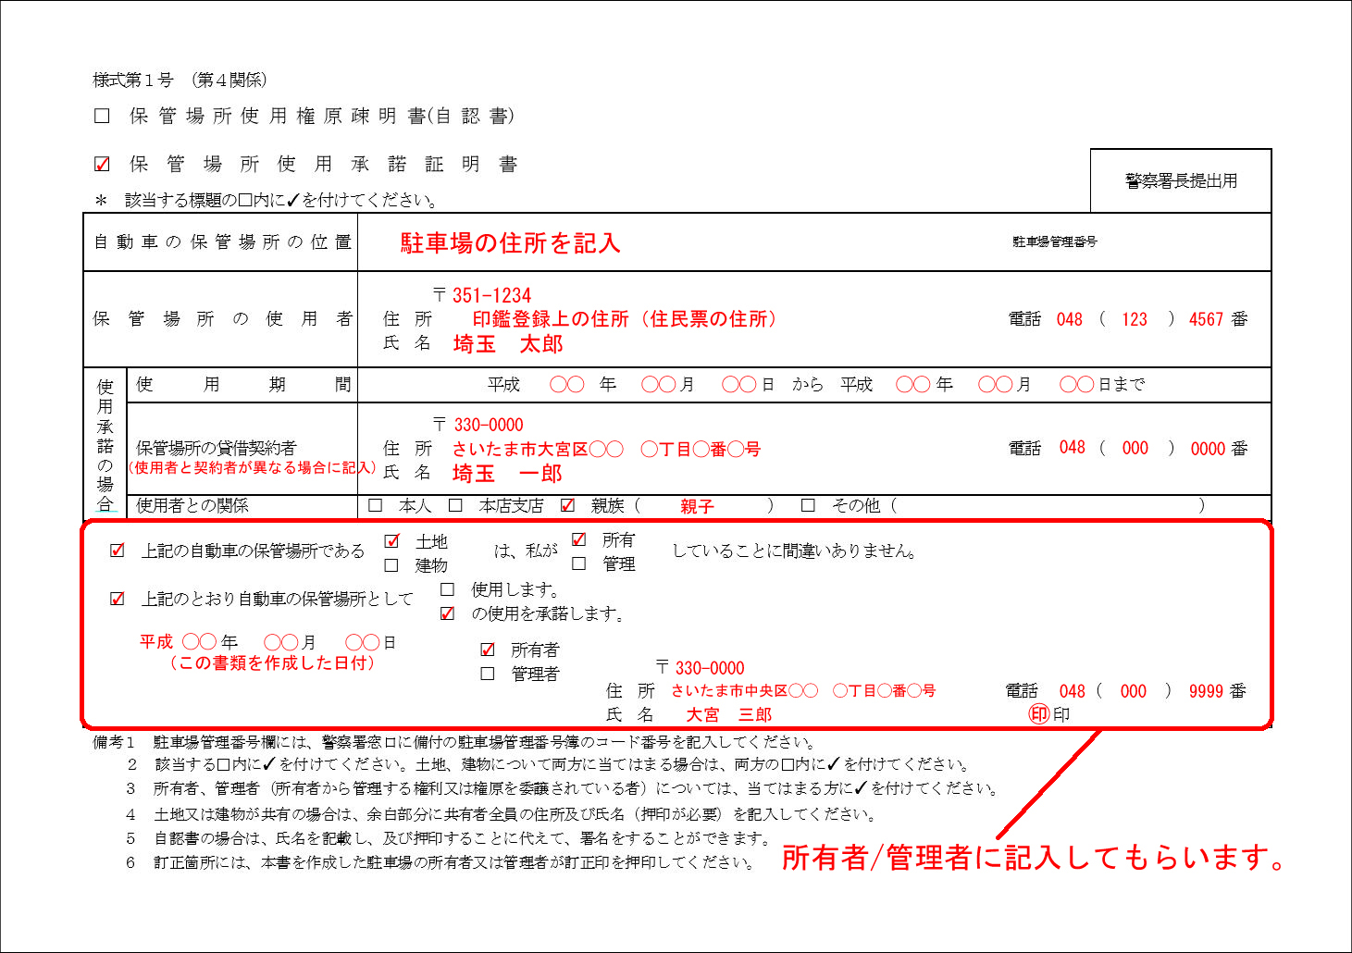Toggle the 上記の自動車の保管場所である checkbox
Viewport: 1352px width, 953px height.
(x=118, y=551)
